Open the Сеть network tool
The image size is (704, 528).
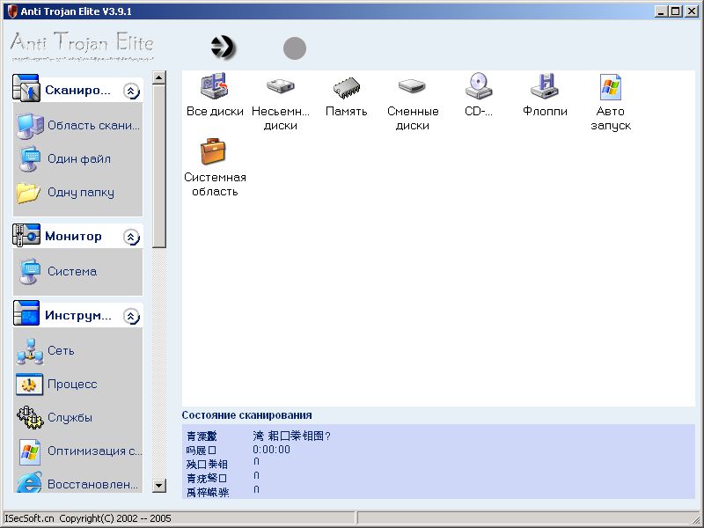pyautogui.click(x=46, y=350)
